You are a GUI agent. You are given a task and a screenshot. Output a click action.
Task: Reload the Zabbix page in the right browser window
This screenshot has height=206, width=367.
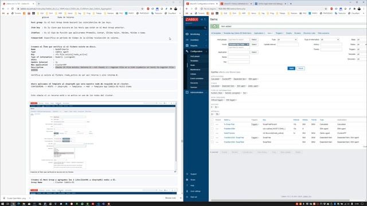(196, 9)
